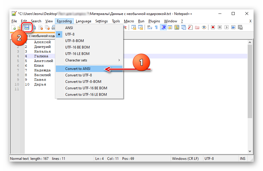Open the Run menu

[x=141, y=21]
